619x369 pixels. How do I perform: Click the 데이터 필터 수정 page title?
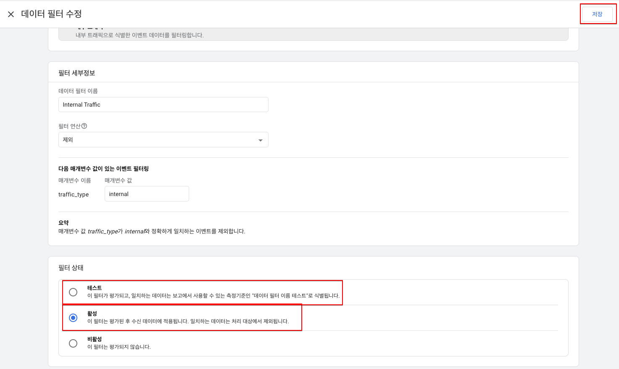pyautogui.click(x=51, y=14)
